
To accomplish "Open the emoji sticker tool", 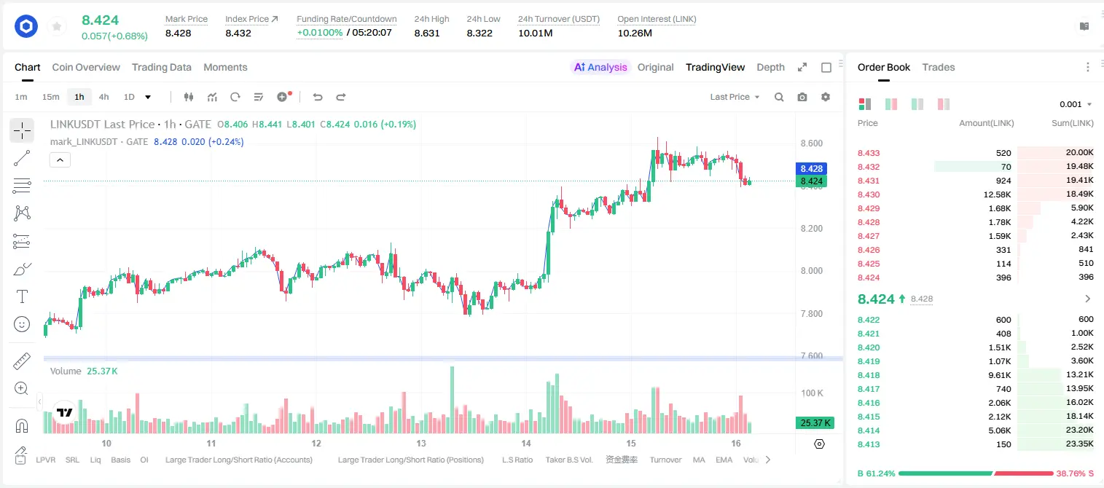I will tap(22, 324).
